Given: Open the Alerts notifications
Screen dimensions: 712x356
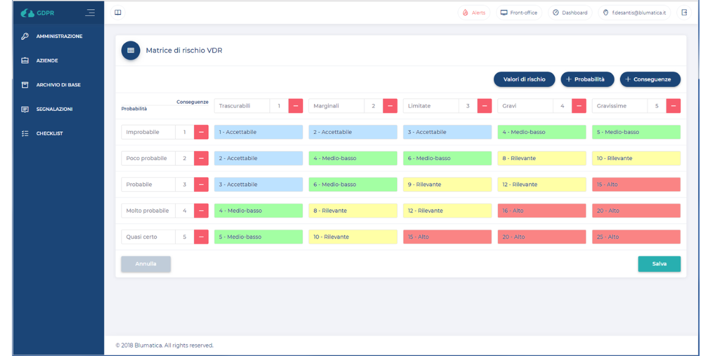Looking at the screenshot, I should click(473, 12).
